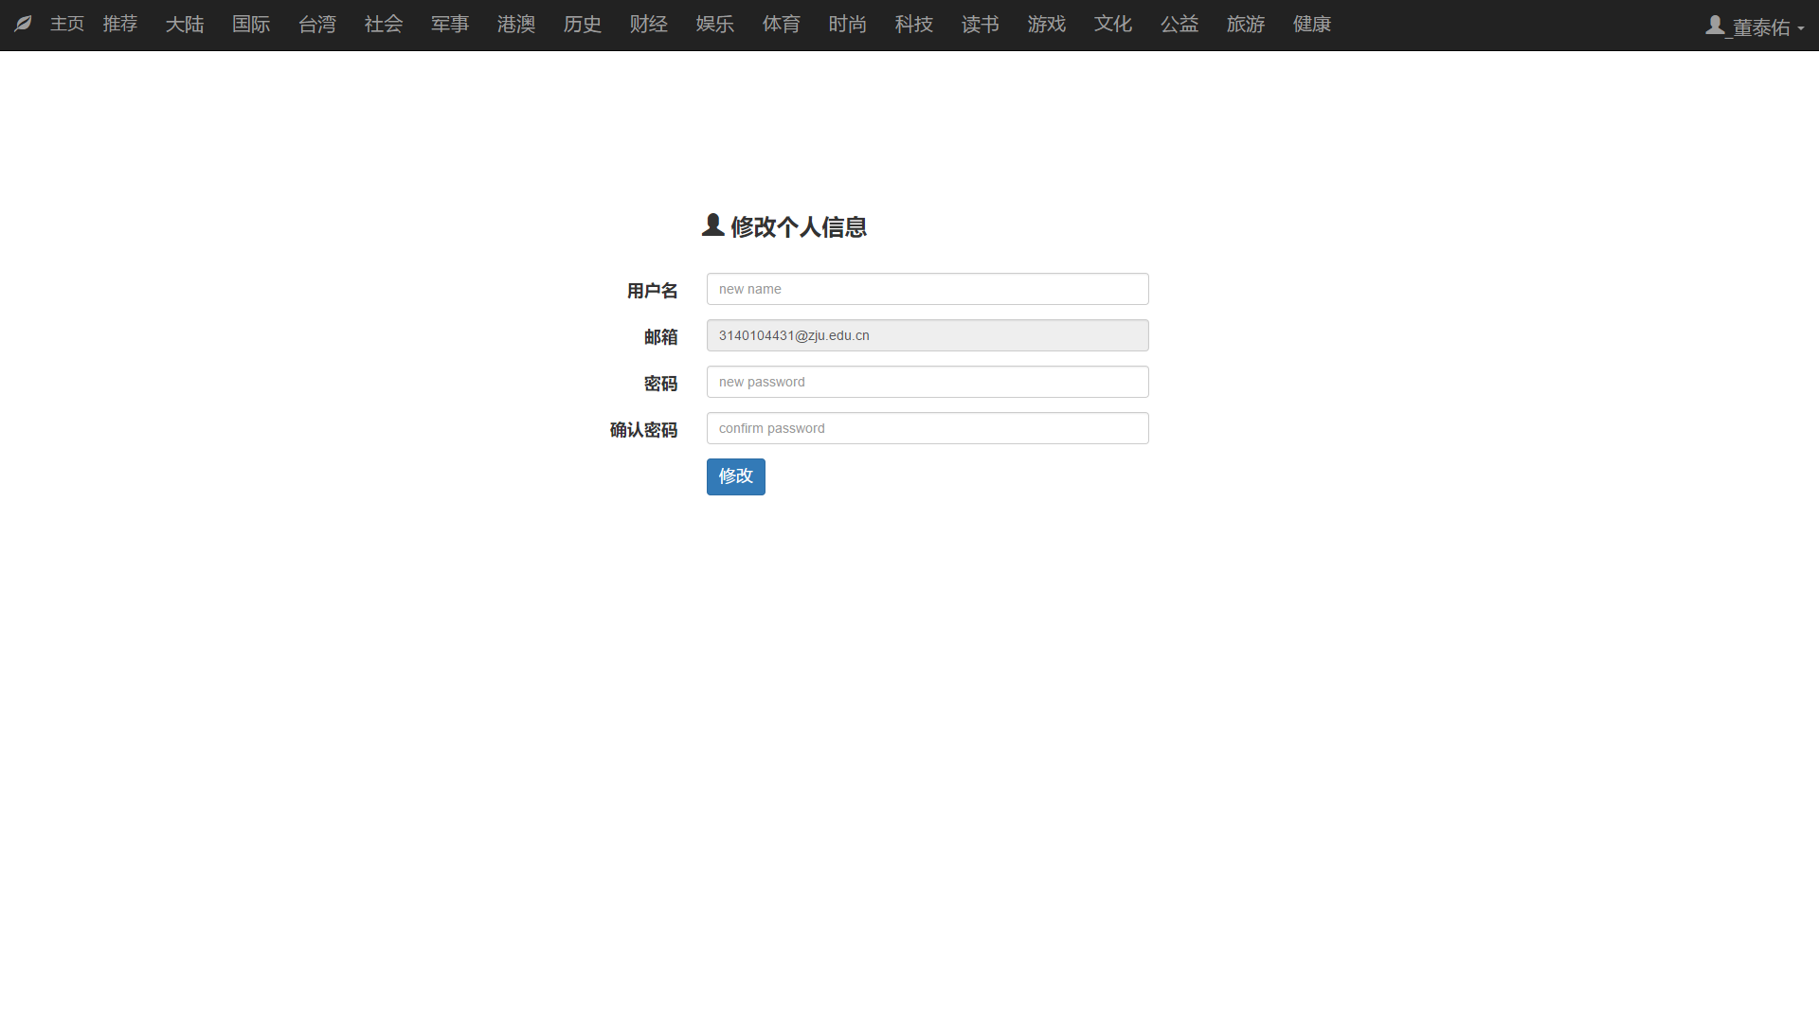
Task: Expand the 董泰佑 account dropdown caret
Action: pos(1801,28)
